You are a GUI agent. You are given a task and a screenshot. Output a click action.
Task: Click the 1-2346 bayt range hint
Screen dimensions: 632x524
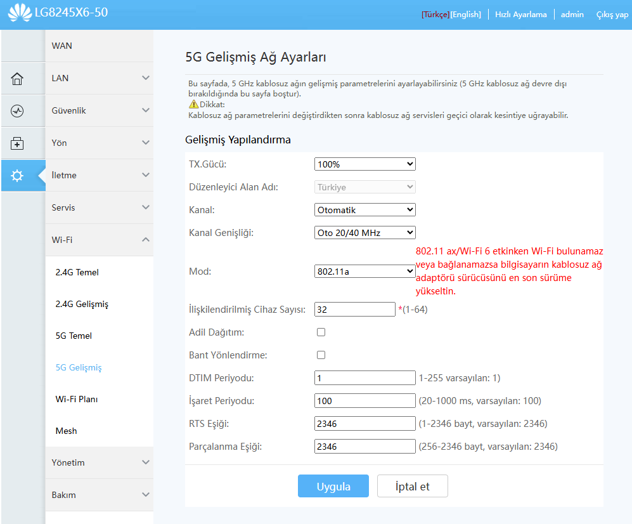coord(483,424)
